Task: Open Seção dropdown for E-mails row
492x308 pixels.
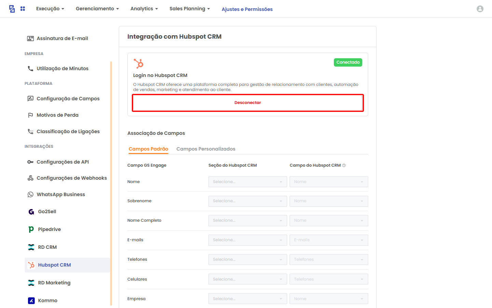Action: 248,240
